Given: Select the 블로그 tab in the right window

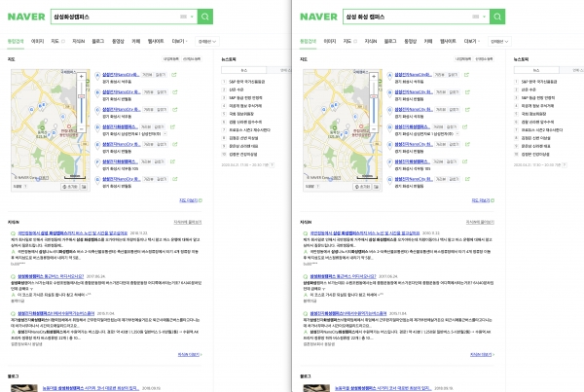Looking at the screenshot, I should point(390,41).
